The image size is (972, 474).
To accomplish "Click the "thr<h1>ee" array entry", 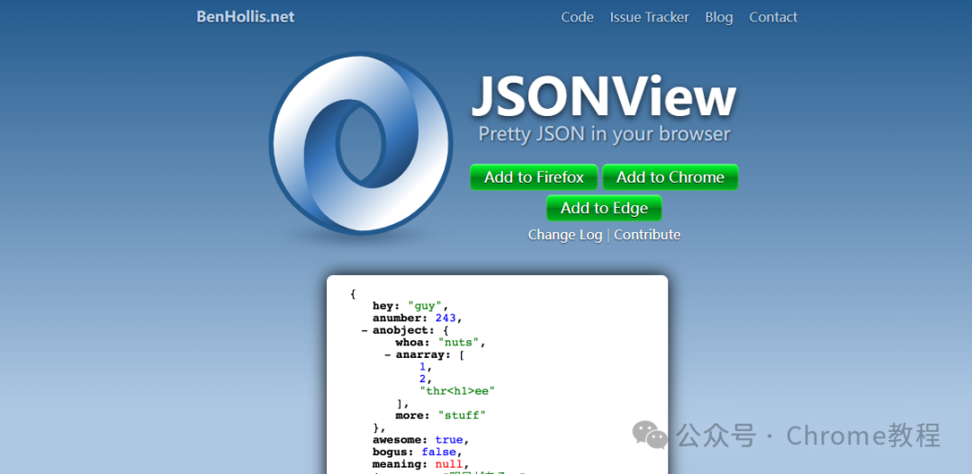I will 457,391.
